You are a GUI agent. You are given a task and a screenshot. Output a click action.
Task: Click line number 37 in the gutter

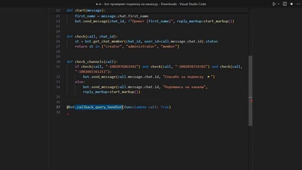click(58, 107)
